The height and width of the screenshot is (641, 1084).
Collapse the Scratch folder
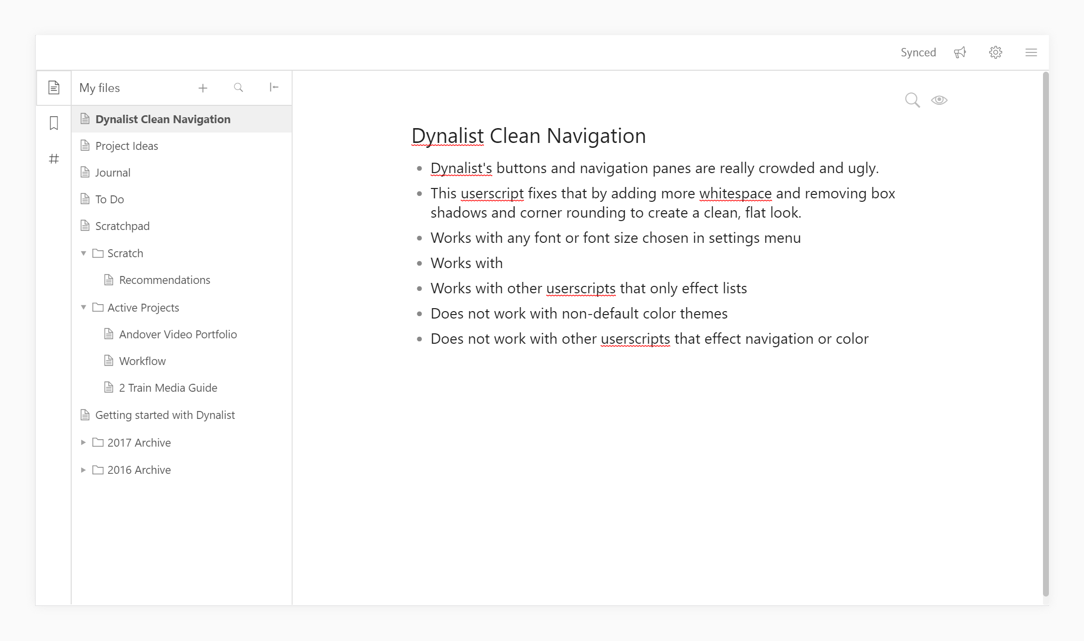click(84, 253)
